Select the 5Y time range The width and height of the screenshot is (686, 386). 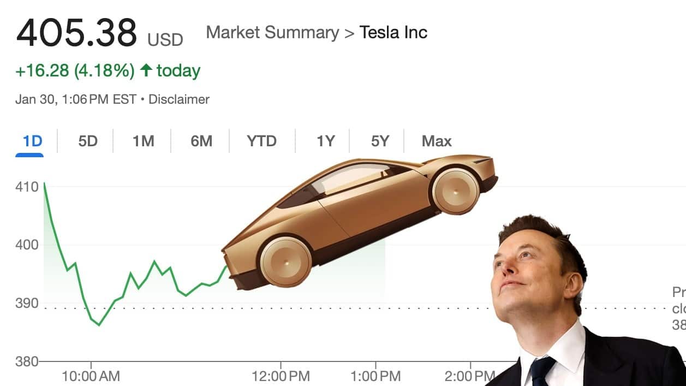click(x=378, y=141)
